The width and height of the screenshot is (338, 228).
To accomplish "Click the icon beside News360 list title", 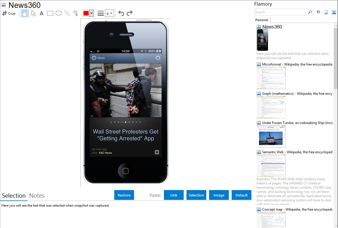I will (x=259, y=27).
